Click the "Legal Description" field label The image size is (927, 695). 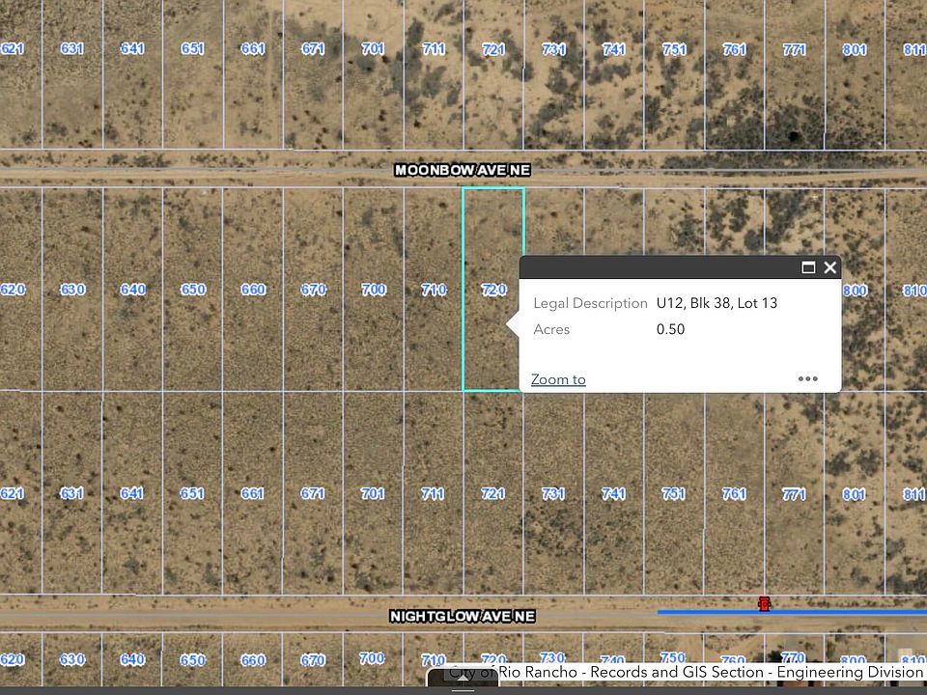pos(590,303)
